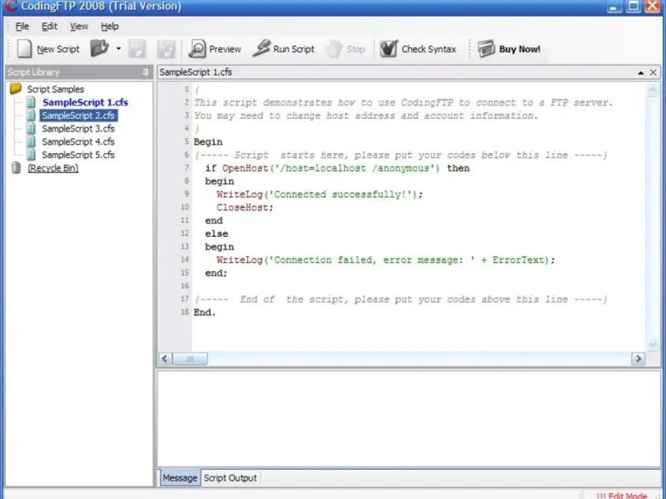This screenshot has width=666, height=499.
Task: Click the Check Syntax icon
Action: 389,49
